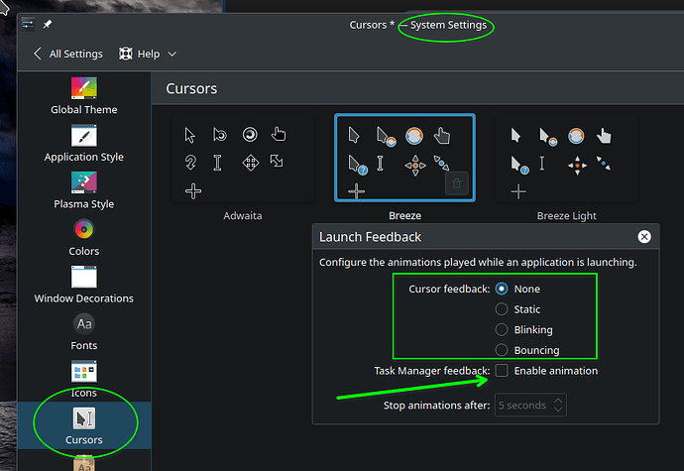
Task: Open Application Style settings
Action: tap(83, 135)
